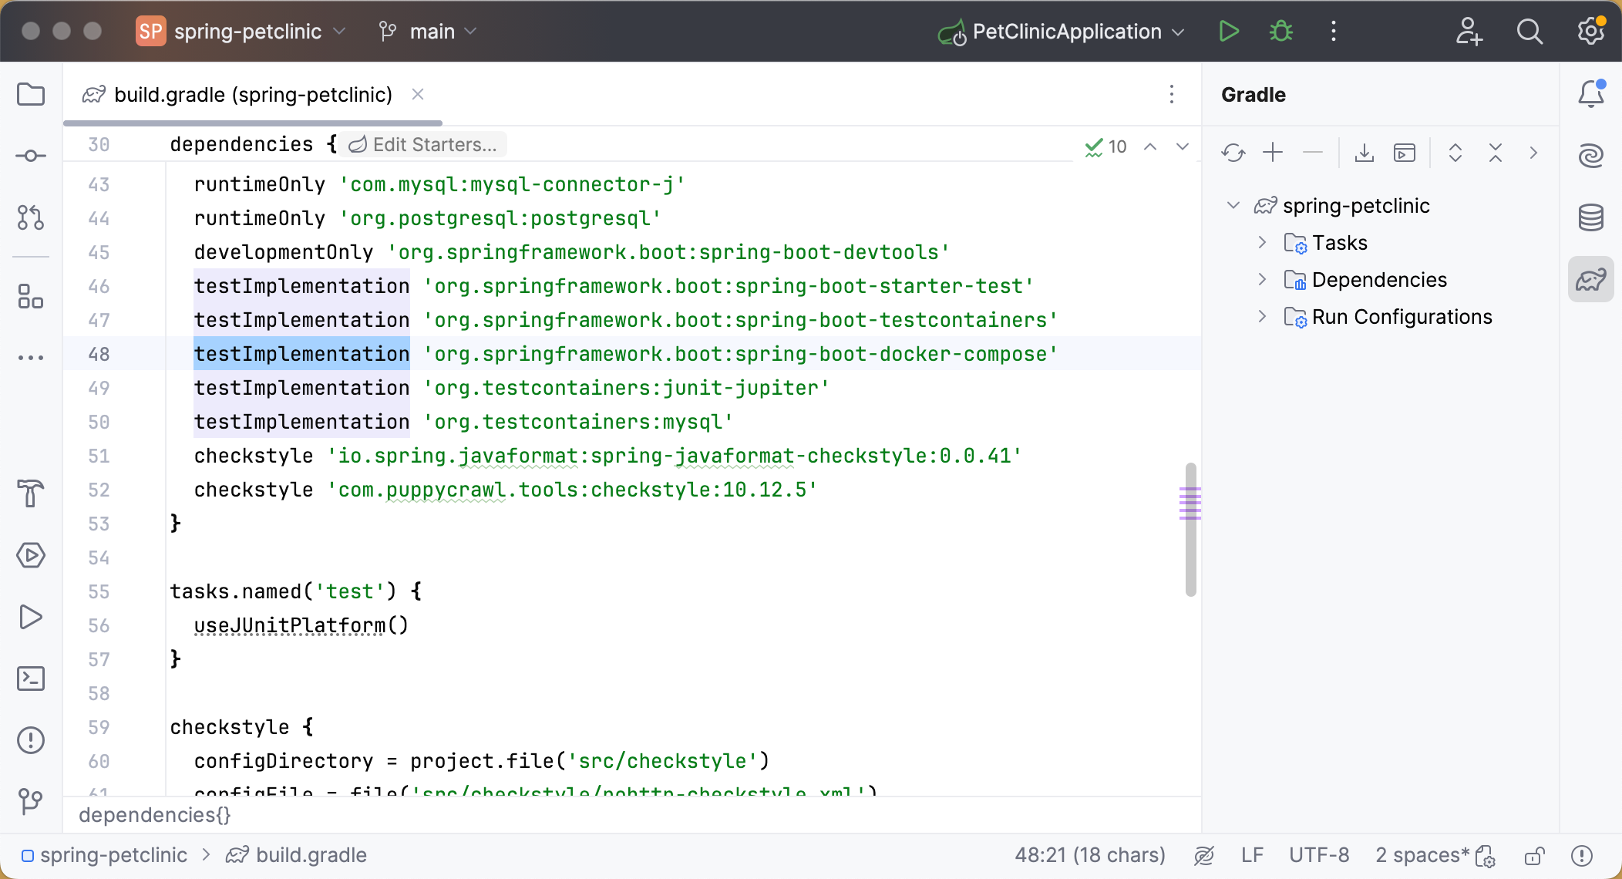Start debugging with the bug icon
This screenshot has width=1622, height=879.
1280,31
